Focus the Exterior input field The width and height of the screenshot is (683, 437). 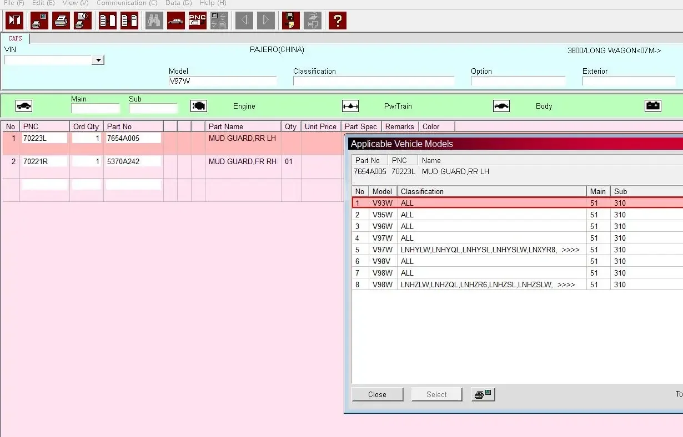tap(629, 81)
